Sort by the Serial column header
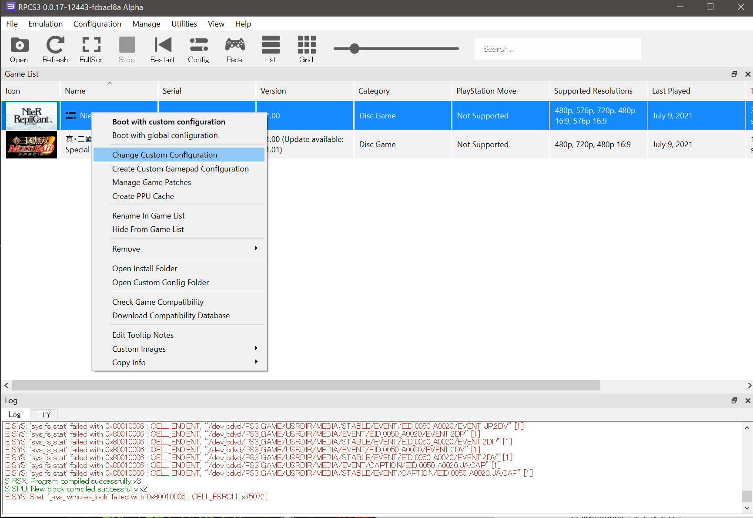Viewport: 753px width, 518px height. [x=207, y=91]
